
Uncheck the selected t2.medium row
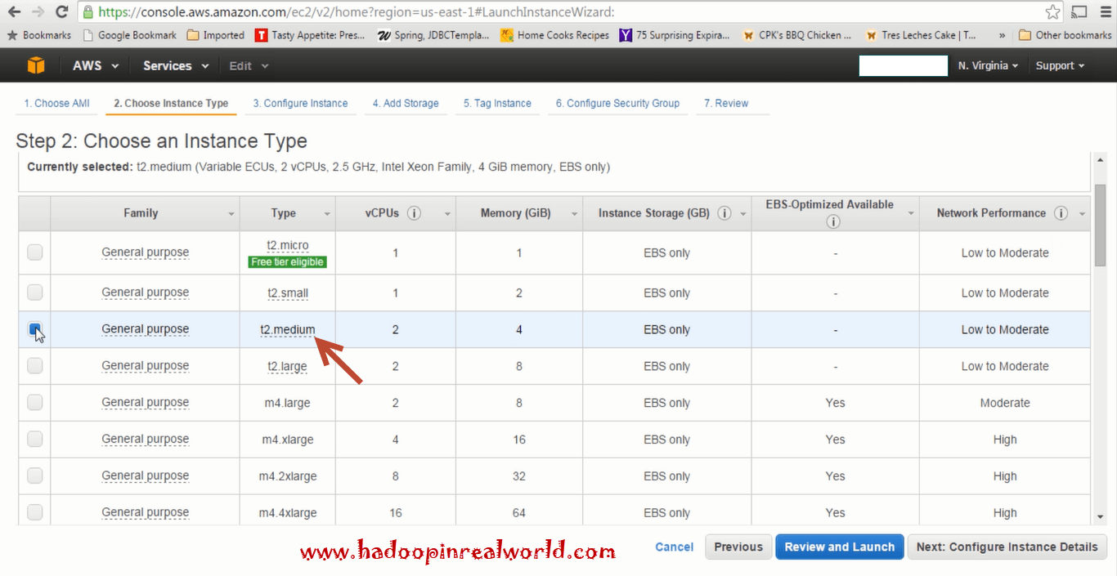tap(34, 329)
